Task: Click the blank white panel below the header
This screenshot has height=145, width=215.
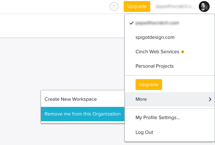Action: tap(62, 26)
